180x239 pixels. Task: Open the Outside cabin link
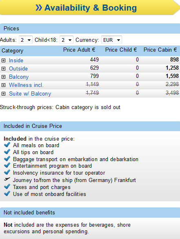coord(18,69)
